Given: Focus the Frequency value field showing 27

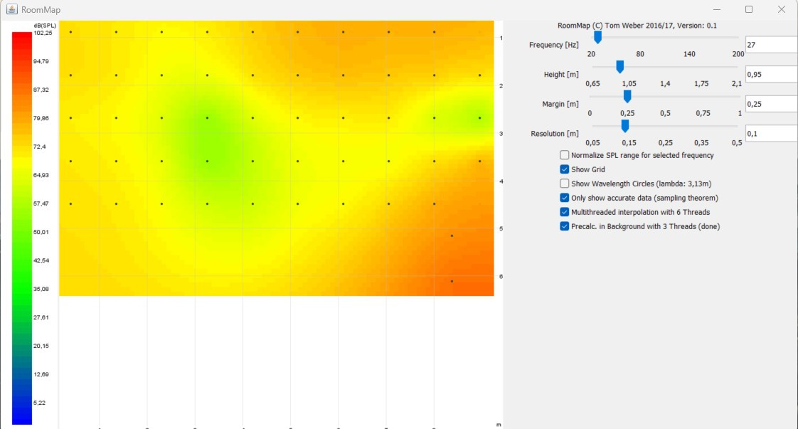Looking at the screenshot, I should point(770,45).
